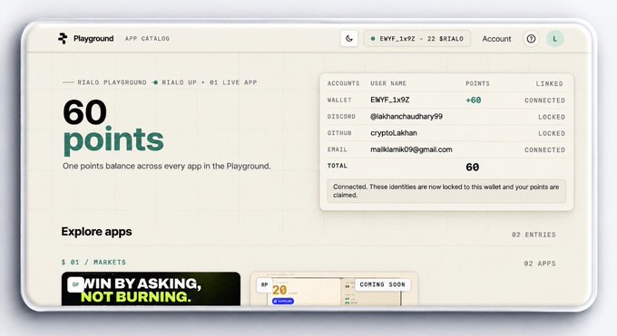This screenshot has width=617, height=336.
Task: Click the GITHUB row label
Action: pos(339,133)
